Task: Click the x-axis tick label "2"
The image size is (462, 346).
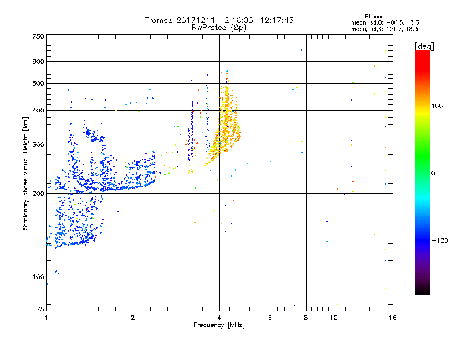Action: coord(133,318)
